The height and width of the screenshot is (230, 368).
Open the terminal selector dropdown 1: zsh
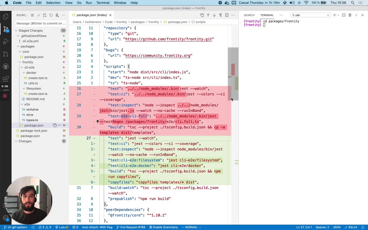[310, 15]
